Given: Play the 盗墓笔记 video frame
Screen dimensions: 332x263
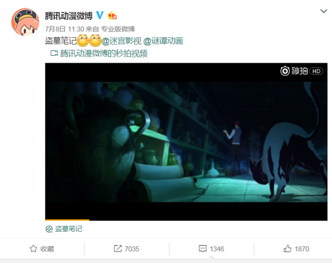Looking at the screenshot, I should point(186,141).
